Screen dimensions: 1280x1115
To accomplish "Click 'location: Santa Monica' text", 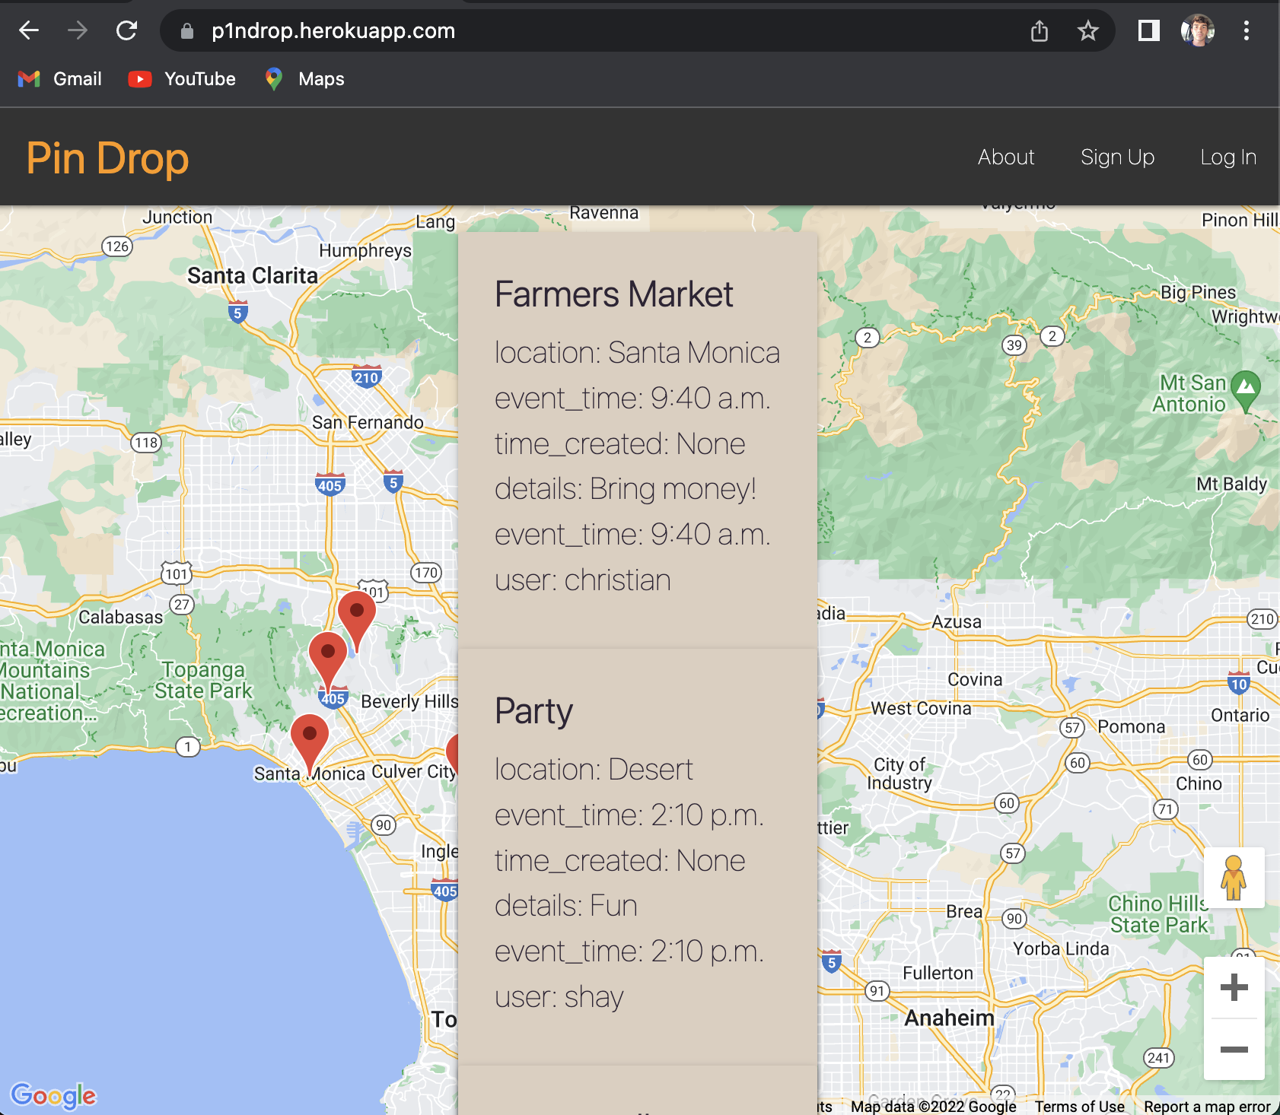I will [637, 353].
